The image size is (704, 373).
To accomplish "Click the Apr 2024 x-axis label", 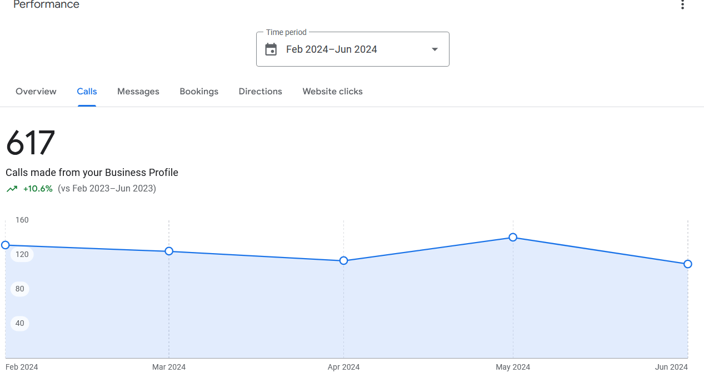I will [343, 367].
